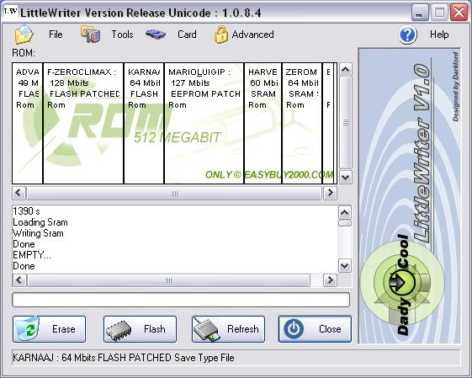Click the Close power button
This screenshot has height=378, width=472.
coord(315,329)
